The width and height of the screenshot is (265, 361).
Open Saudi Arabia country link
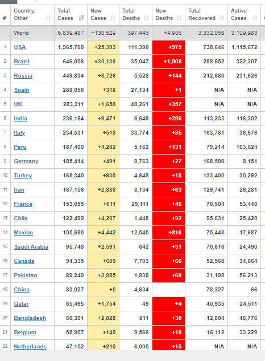pyautogui.click(x=31, y=247)
